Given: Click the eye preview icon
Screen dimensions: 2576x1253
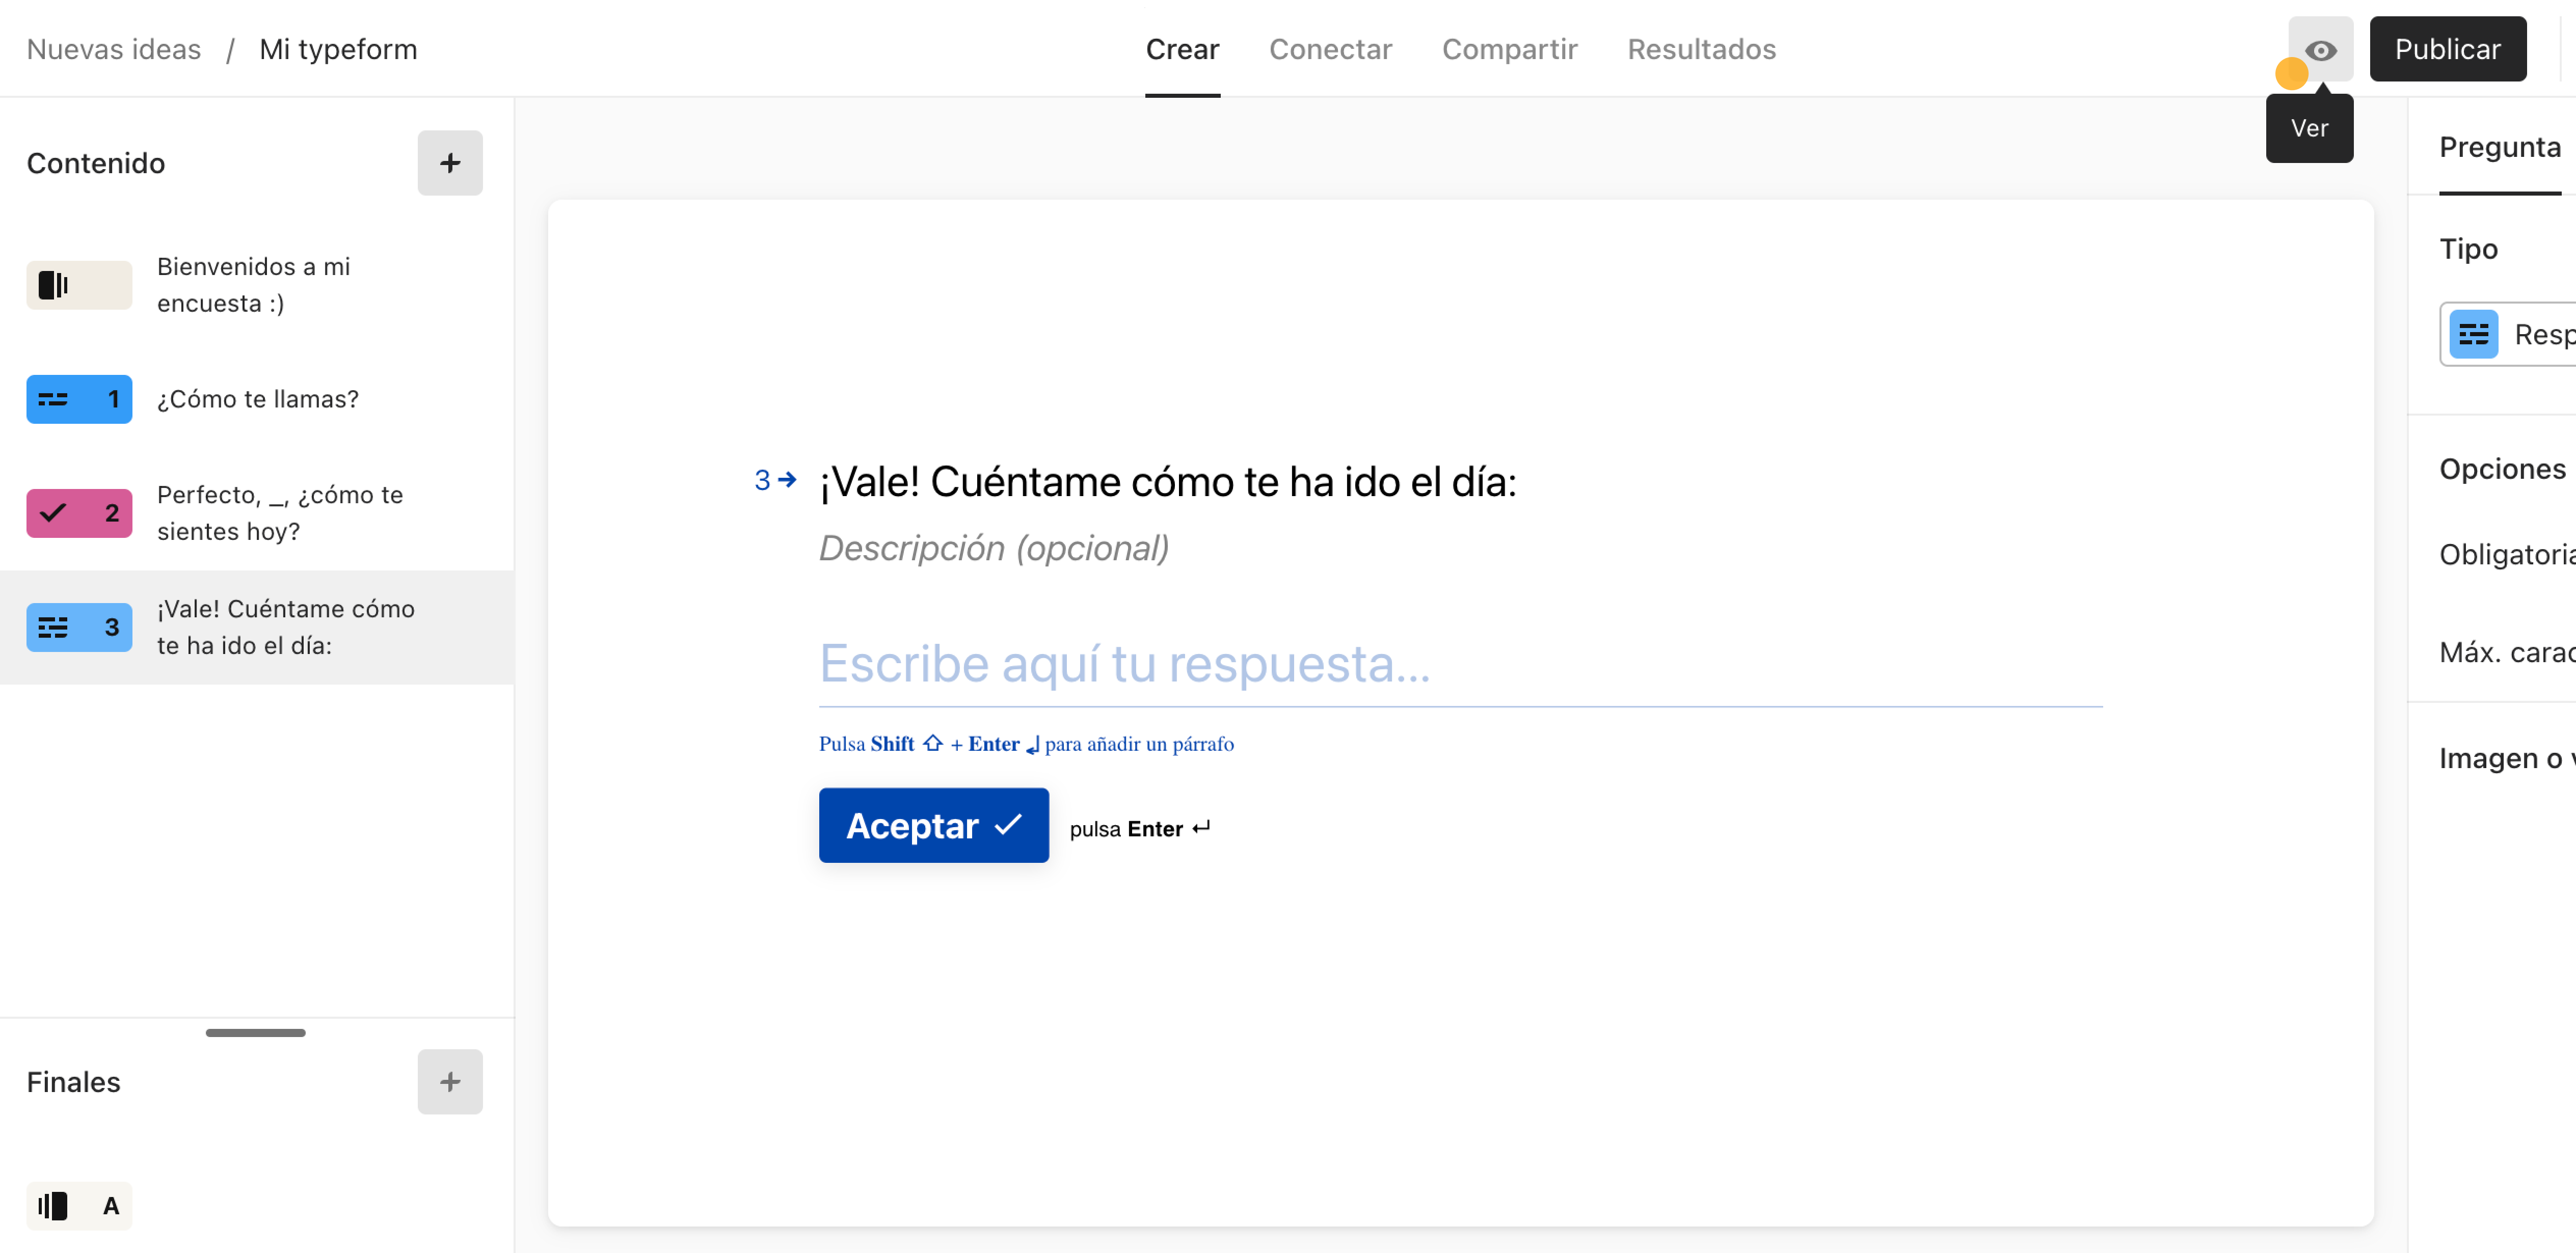Looking at the screenshot, I should coord(2320,49).
